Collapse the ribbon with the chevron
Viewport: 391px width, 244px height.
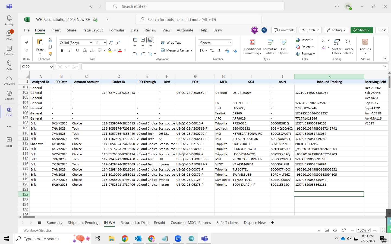385,59
